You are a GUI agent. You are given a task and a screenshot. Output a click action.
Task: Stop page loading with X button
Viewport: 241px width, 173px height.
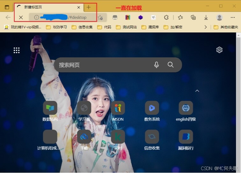21,17
